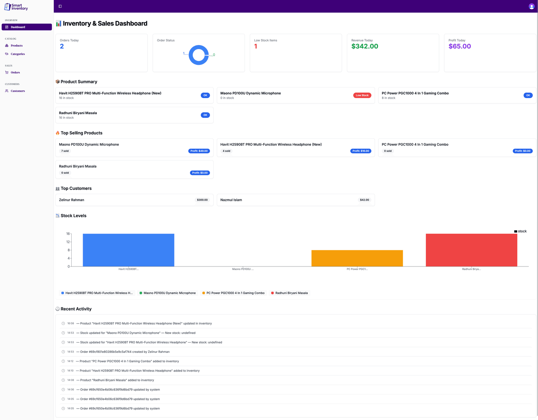Toggle Radhuni Biryani Masala legend entry
The width and height of the screenshot is (538, 420).
289,293
